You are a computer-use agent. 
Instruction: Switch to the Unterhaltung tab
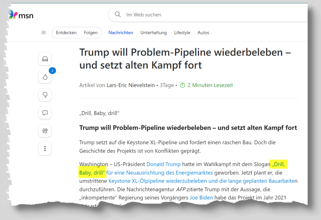(154, 32)
